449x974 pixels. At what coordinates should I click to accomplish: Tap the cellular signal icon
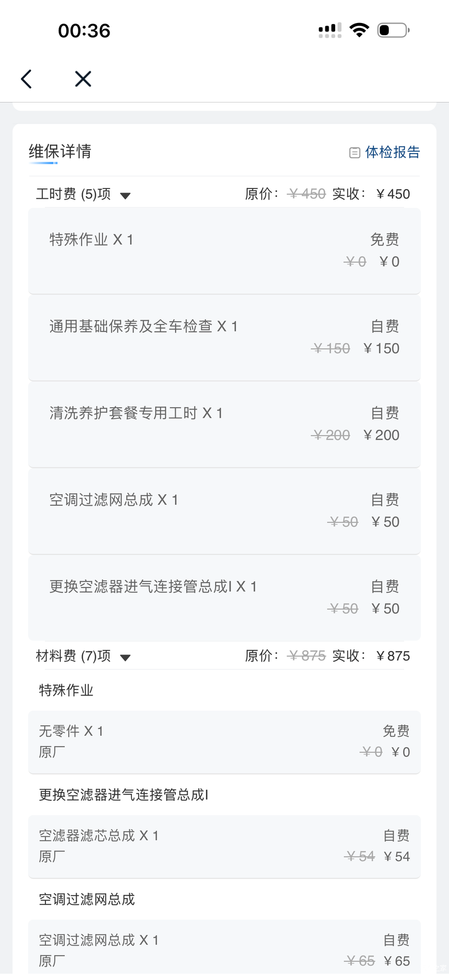click(x=330, y=30)
